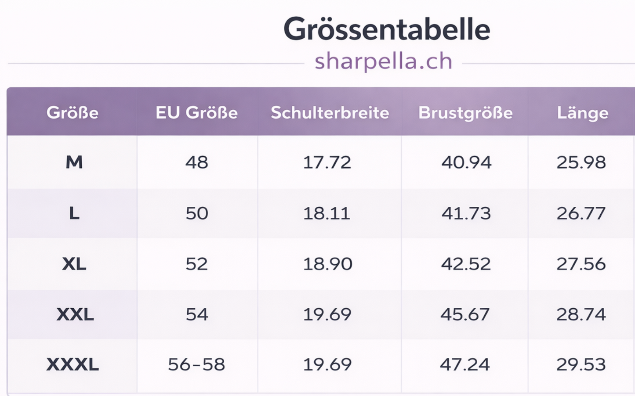Select the EU Größe column header
Screen dimensions: 635x396
click(196, 113)
